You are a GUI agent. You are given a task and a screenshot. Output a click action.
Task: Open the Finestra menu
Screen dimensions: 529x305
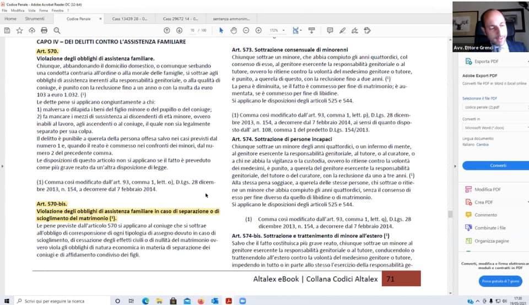point(58,10)
